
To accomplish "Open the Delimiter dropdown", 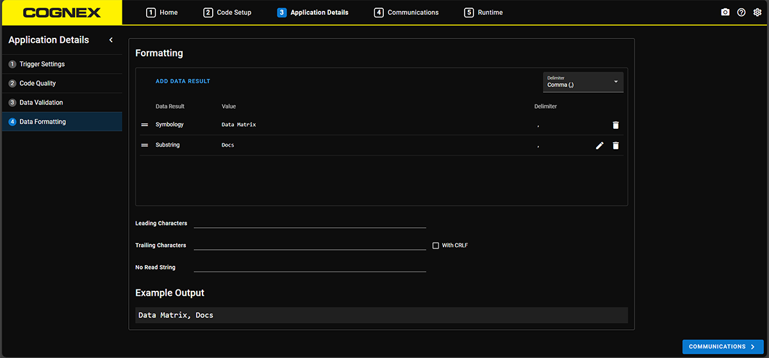I will pos(583,82).
